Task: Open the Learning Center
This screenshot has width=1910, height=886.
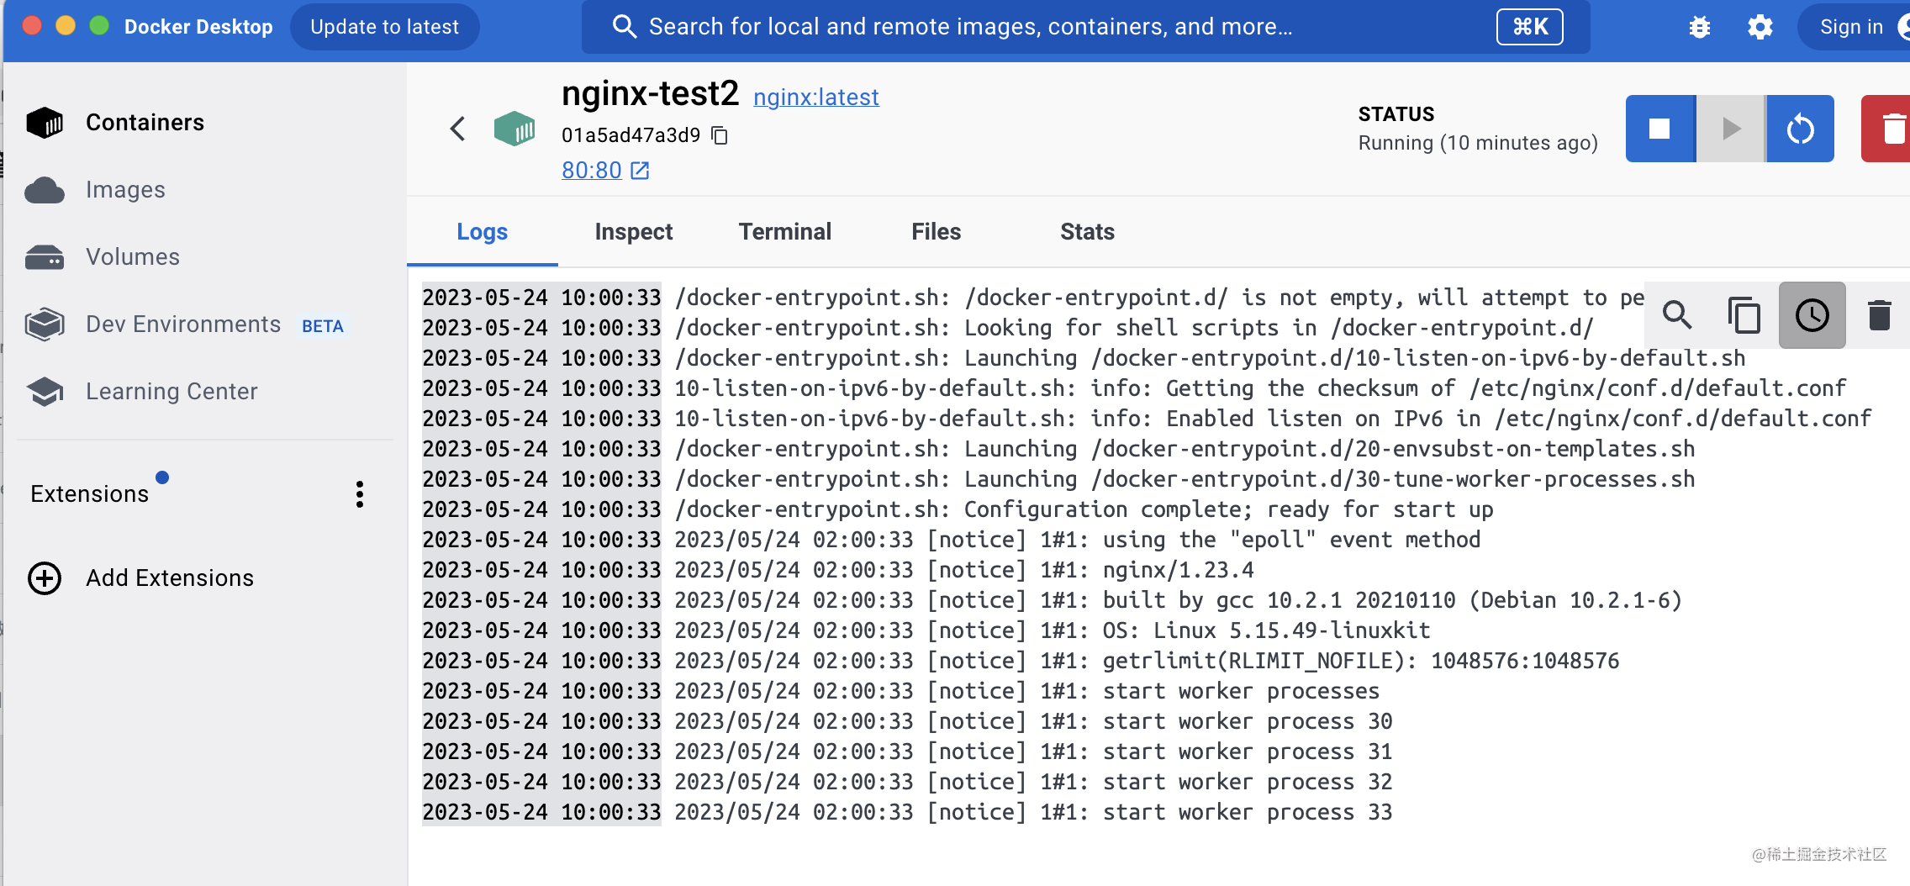Action: (x=171, y=391)
